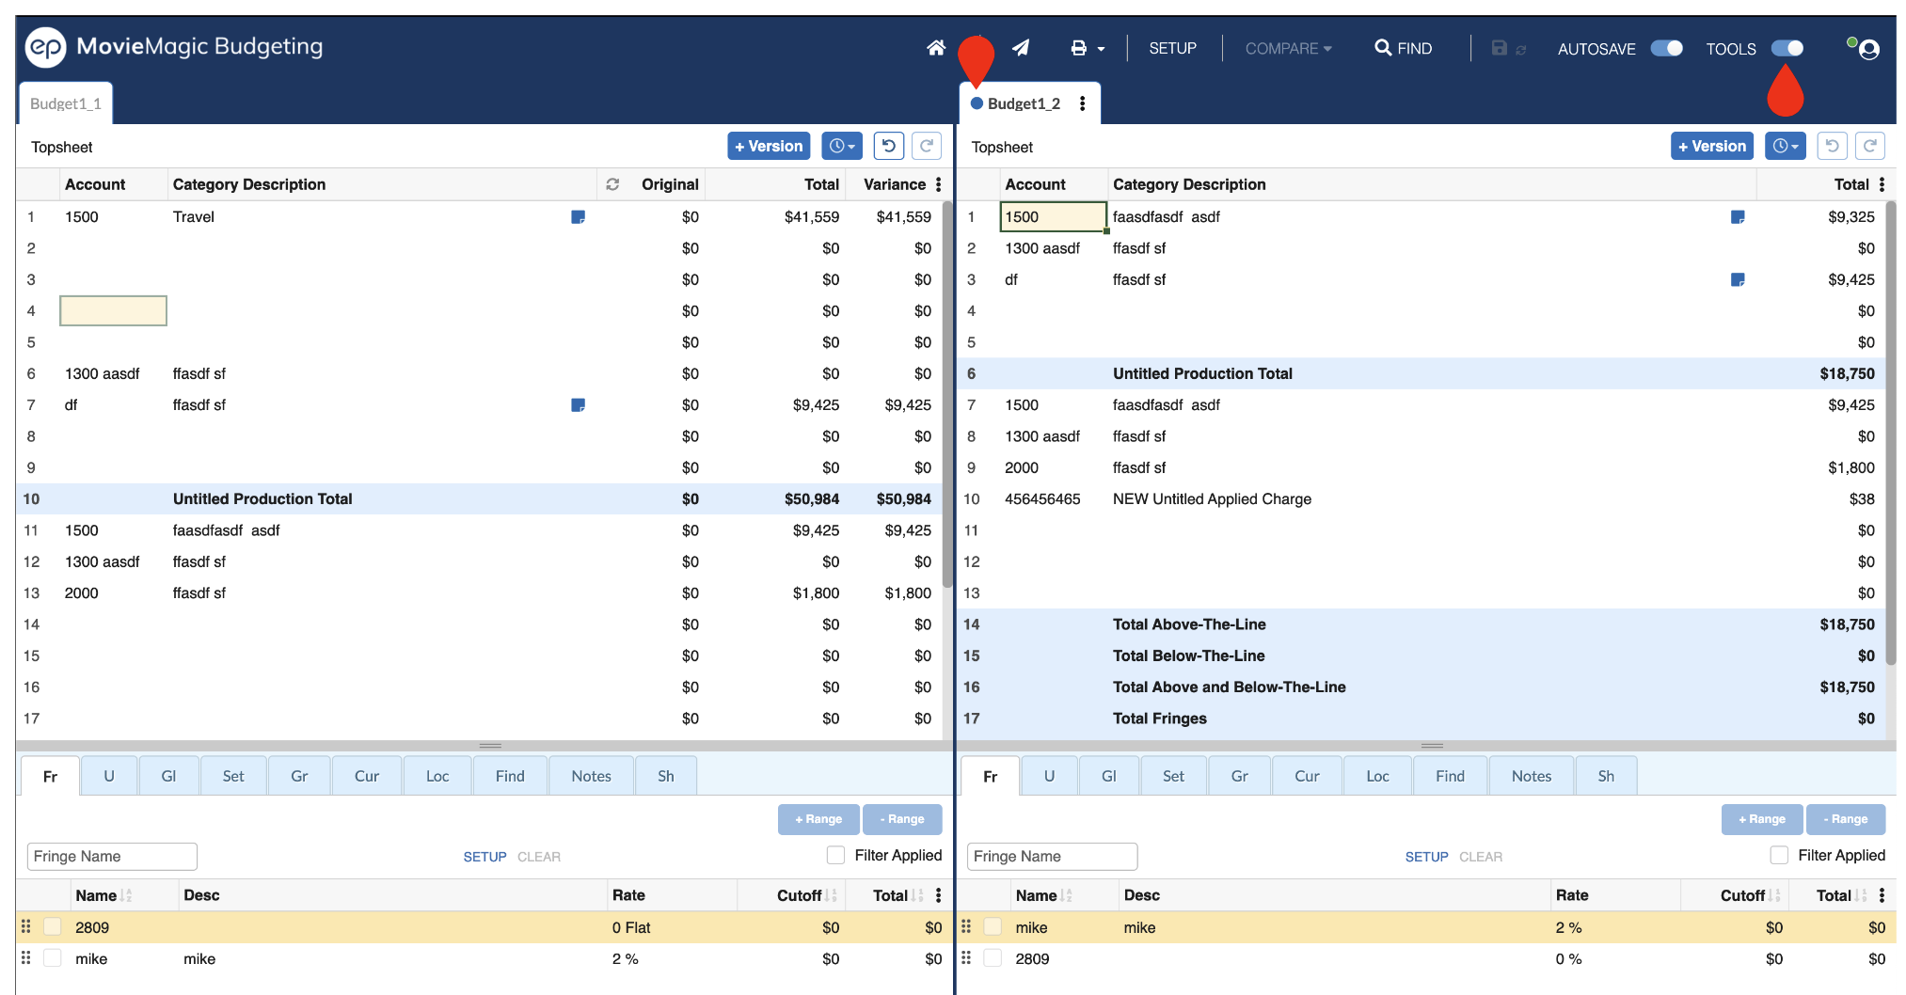Focus Fringe Name field in right pane
This screenshot has height=995, width=1906.
[x=1052, y=856]
